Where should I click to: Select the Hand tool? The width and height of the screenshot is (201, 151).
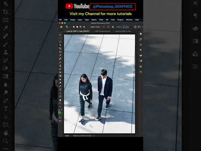tap(60, 100)
